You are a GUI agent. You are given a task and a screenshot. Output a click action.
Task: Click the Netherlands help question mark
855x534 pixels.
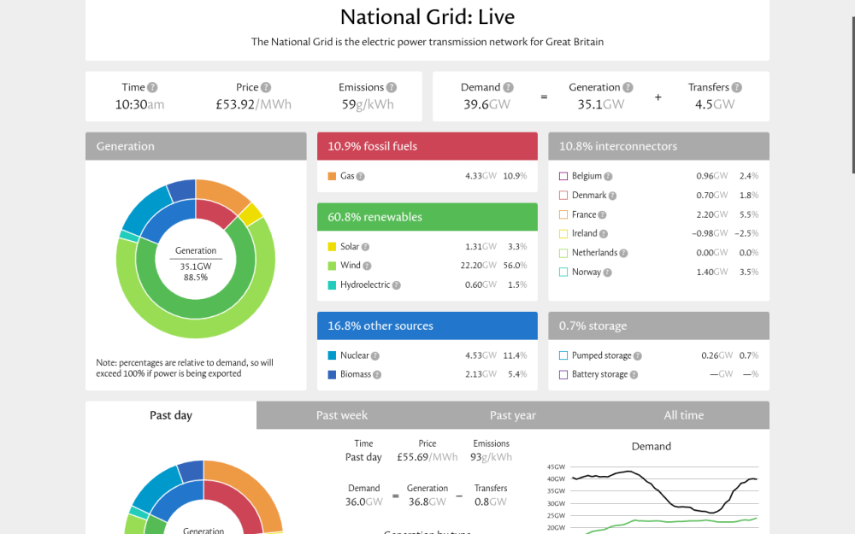(624, 253)
